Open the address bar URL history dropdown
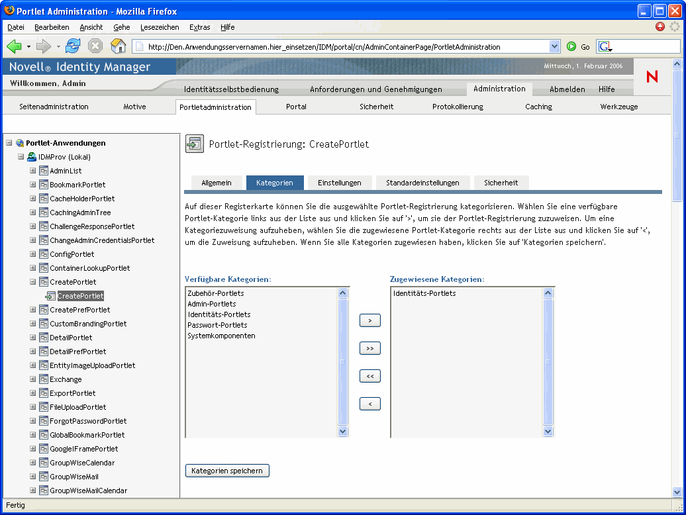Image resolution: width=686 pixels, height=515 pixels. click(554, 46)
